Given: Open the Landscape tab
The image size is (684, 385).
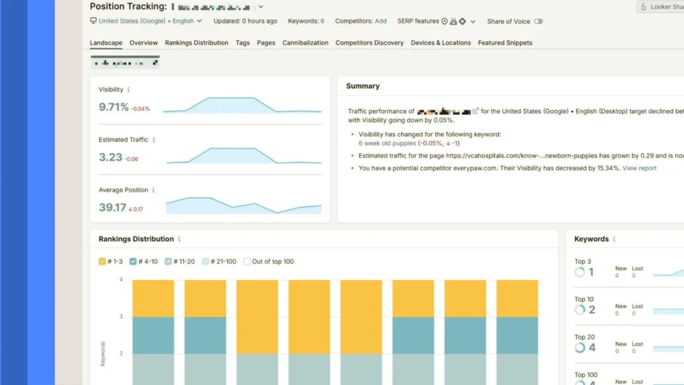Looking at the screenshot, I should (x=106, y=43).
